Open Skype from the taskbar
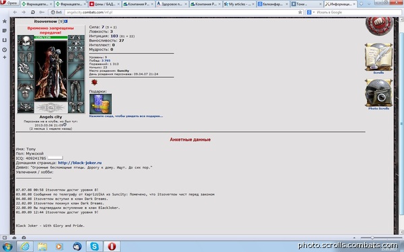Image resolution: width=404 pixels, height=252 pixels. click(94, 247)
